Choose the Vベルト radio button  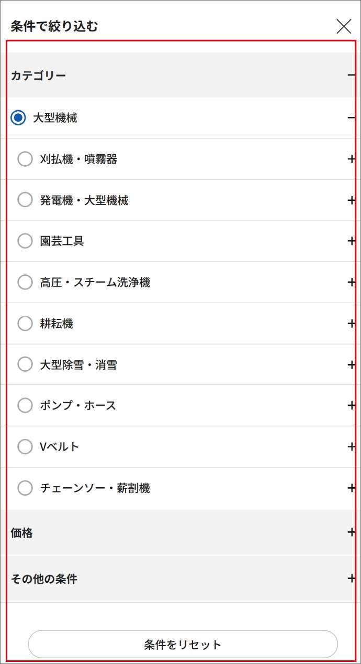(x=25, y=446)
